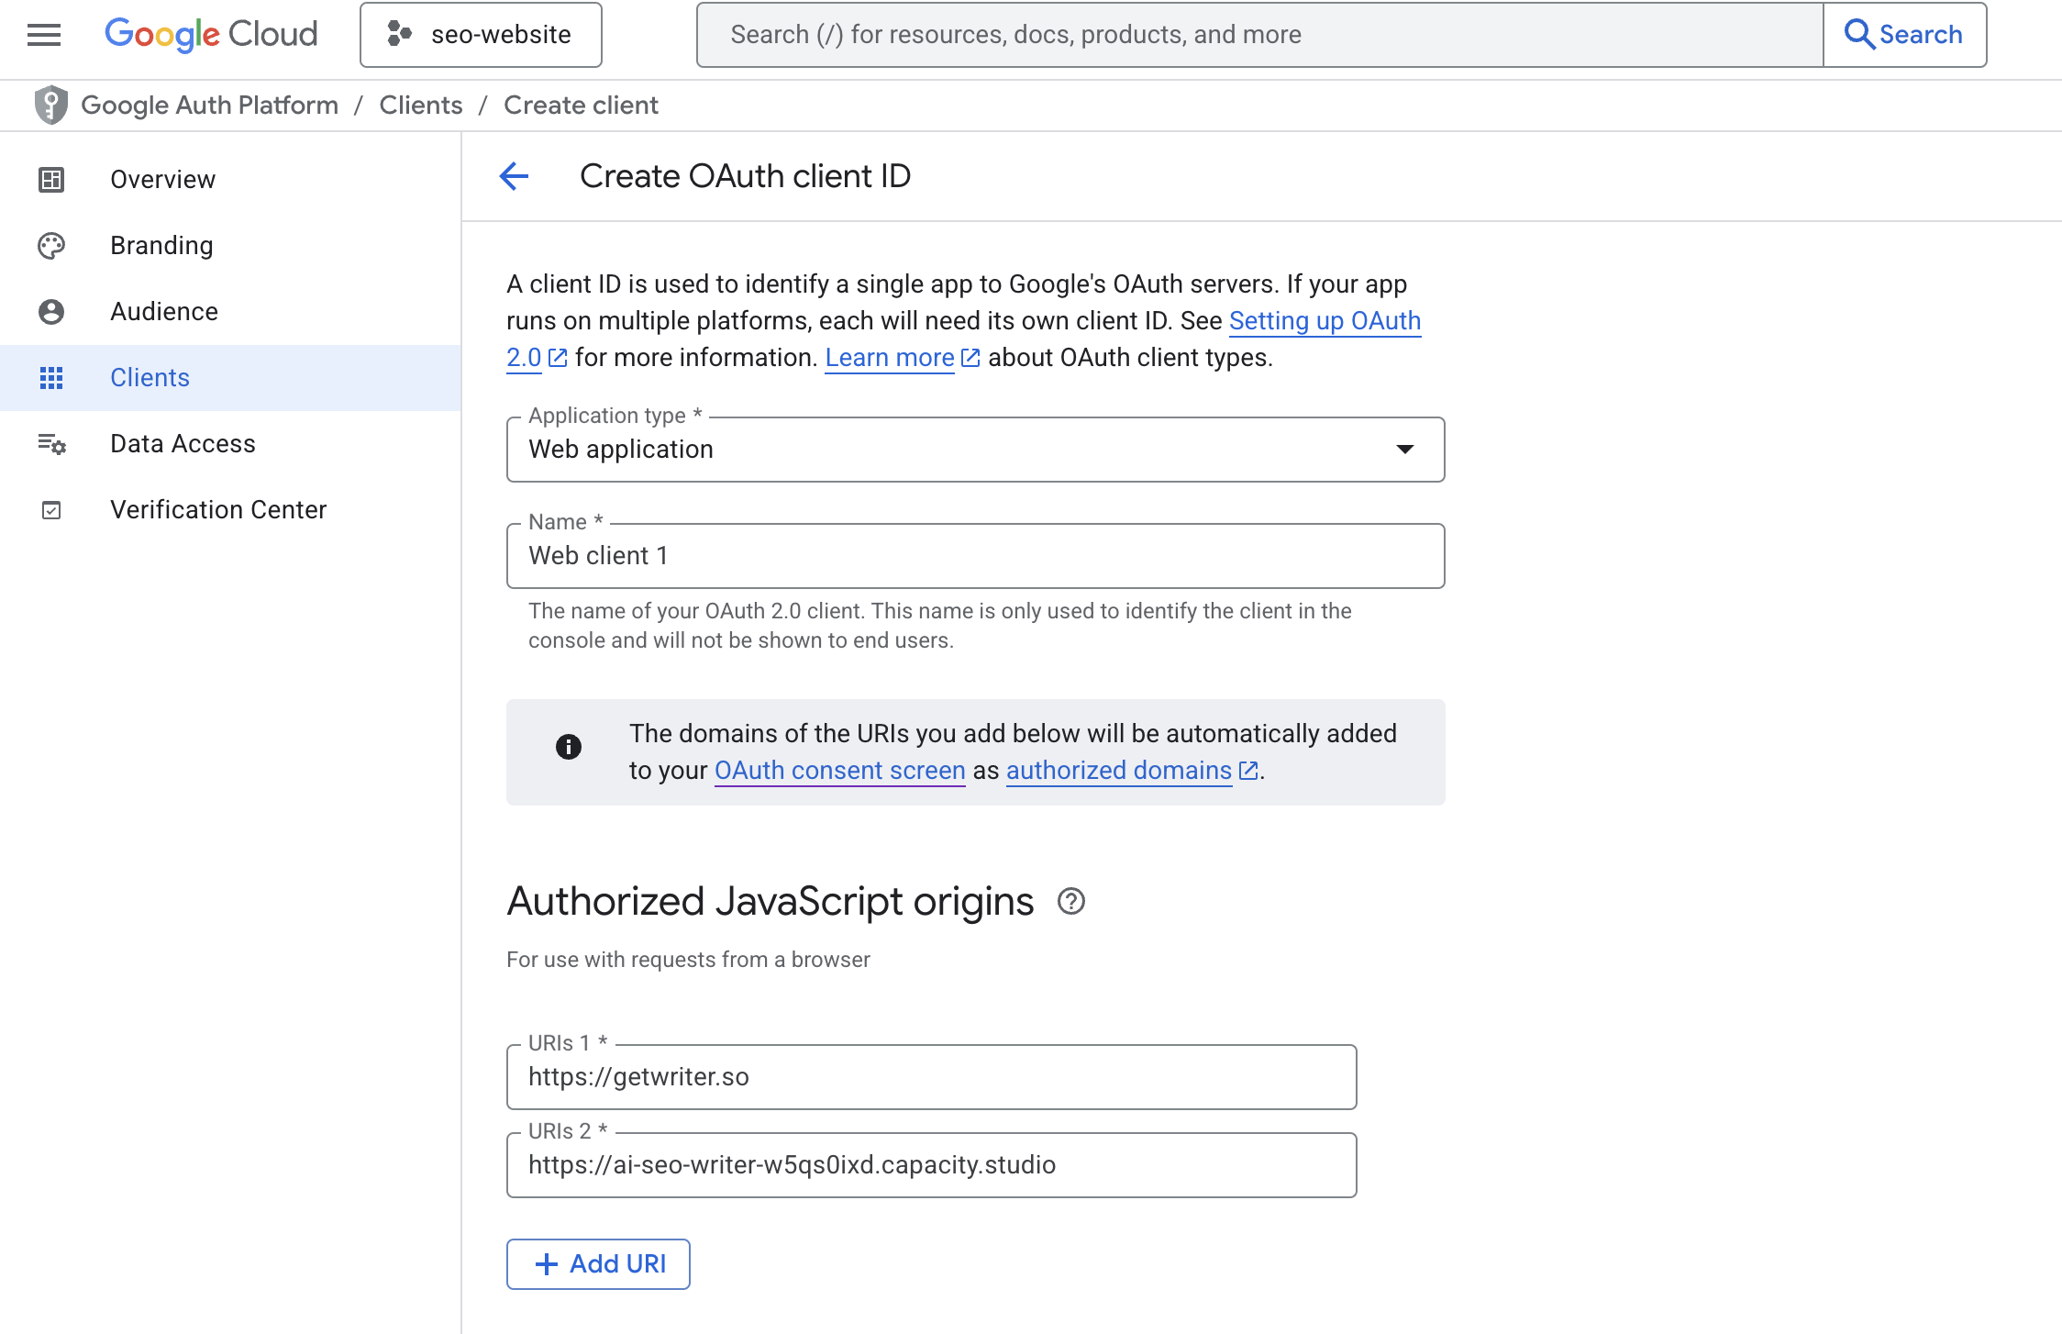Click the Name field with Web client 1
This screenshot has width=2062, height=1334.
[x=975, y=556]
